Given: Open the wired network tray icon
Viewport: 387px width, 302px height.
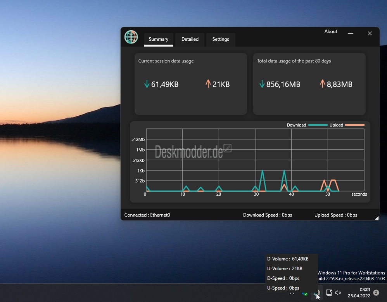Looking at the screenshot, I should (x=329, y=293).
